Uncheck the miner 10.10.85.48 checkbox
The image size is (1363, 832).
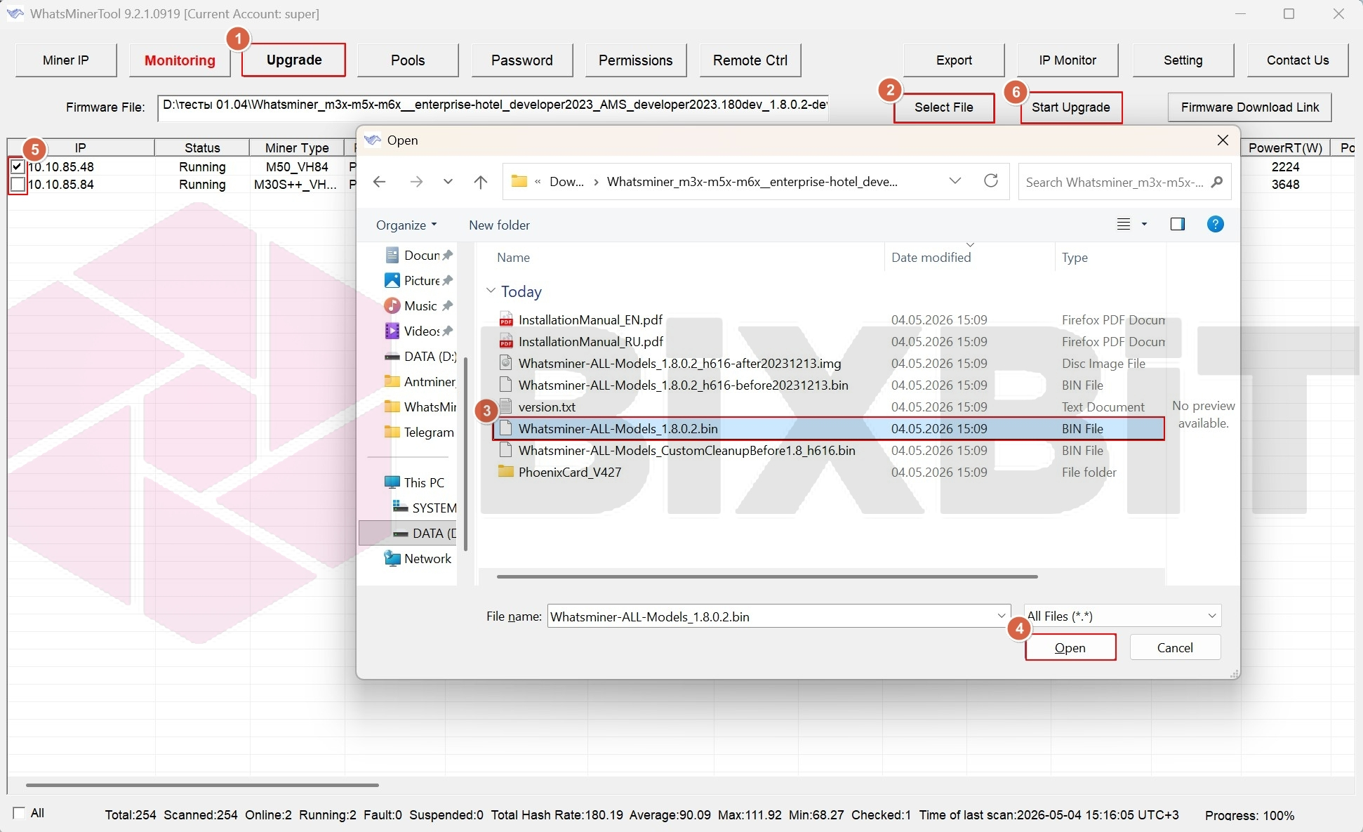tap(18, 166)
